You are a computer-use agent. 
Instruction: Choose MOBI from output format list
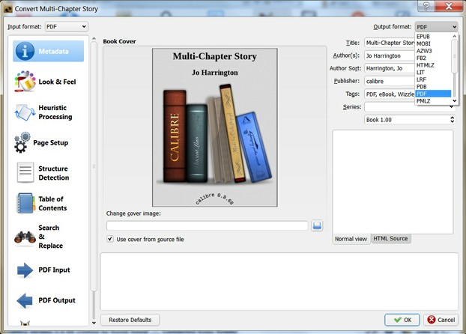coord(433,43)
